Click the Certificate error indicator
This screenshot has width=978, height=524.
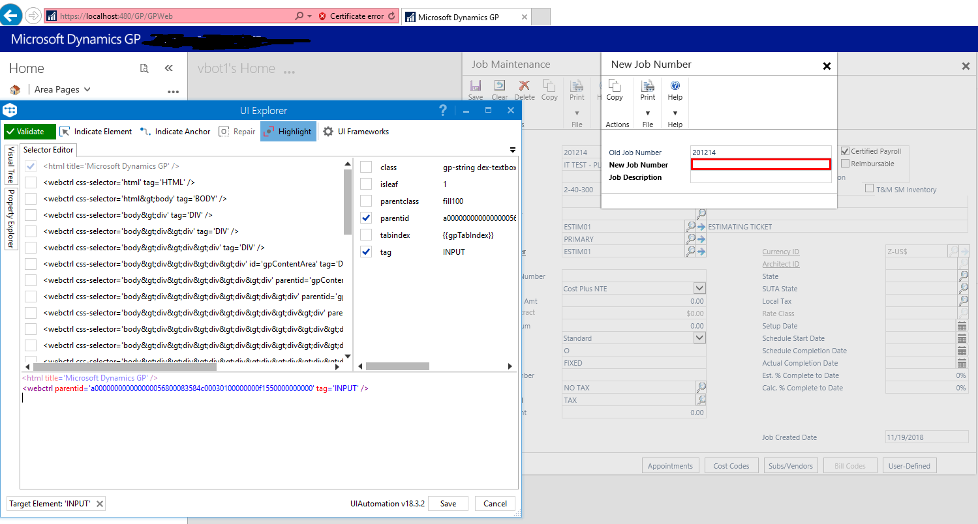pos(351,16)
